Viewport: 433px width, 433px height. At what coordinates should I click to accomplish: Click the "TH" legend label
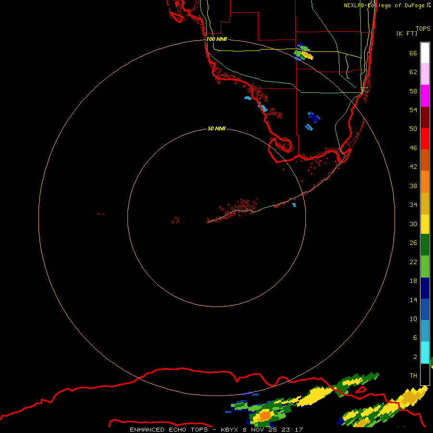[x=413, y=375]
